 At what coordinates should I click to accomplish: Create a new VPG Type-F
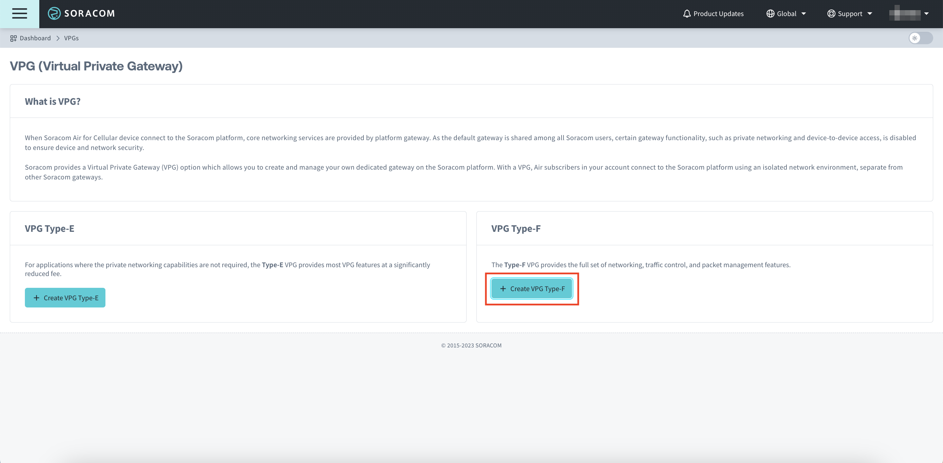(x=532, y=288)
